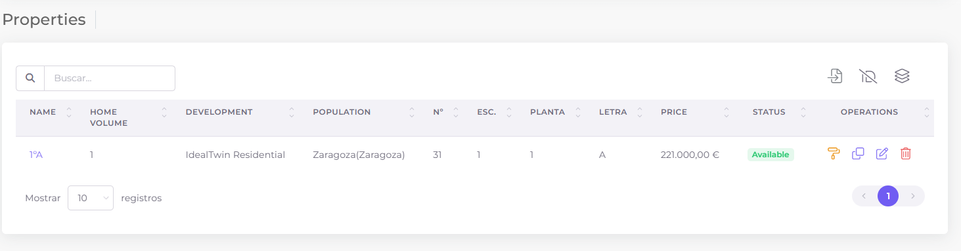Viewport: 961px width, 251px height.
Task: Click the next page arrow
Action: 912,196
